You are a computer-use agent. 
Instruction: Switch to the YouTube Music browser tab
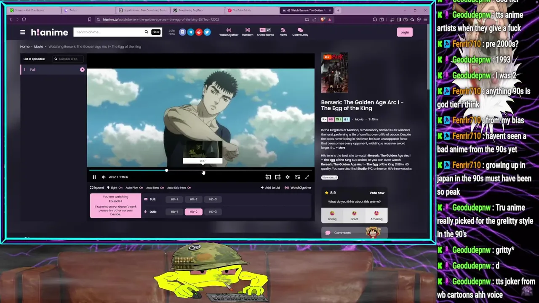(251, 10)
